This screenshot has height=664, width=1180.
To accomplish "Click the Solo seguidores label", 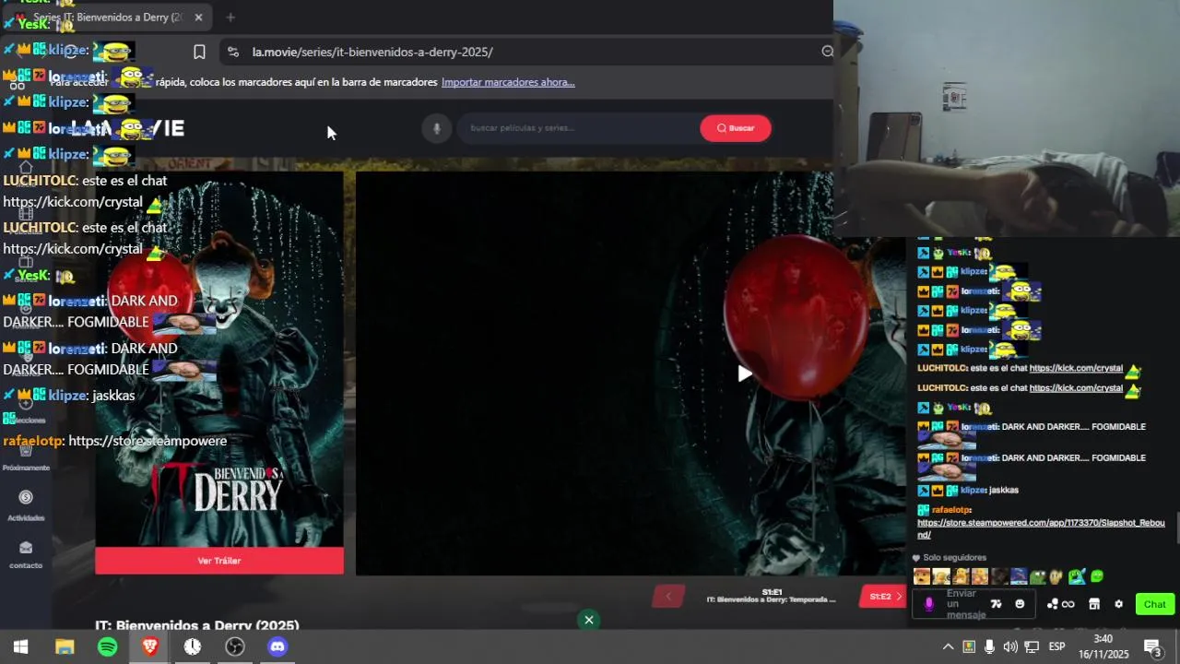I will (x=954, y=558).
